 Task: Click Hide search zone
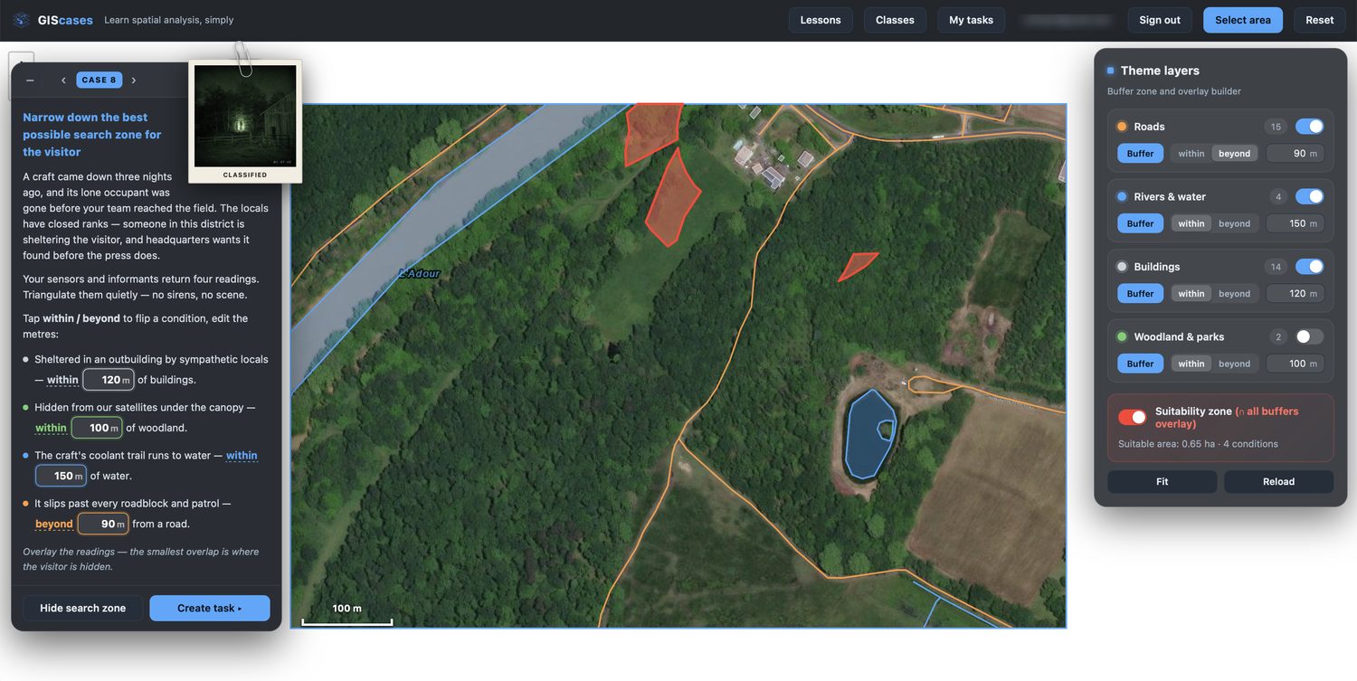(x=82, y=608)
